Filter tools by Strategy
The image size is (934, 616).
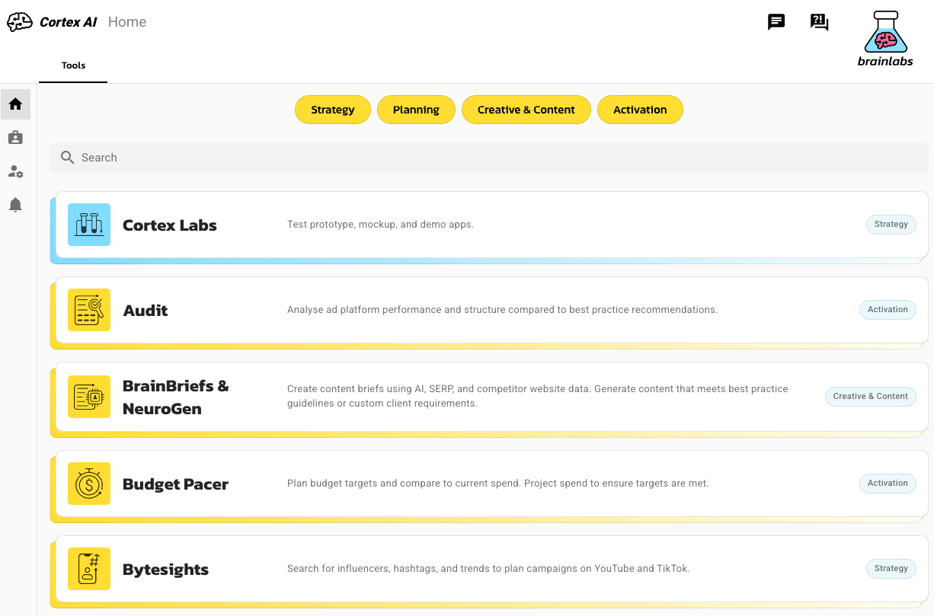coord(333,110)
